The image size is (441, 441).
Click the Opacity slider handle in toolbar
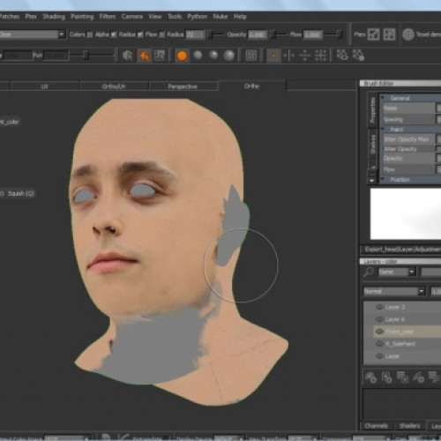[273, 34]
